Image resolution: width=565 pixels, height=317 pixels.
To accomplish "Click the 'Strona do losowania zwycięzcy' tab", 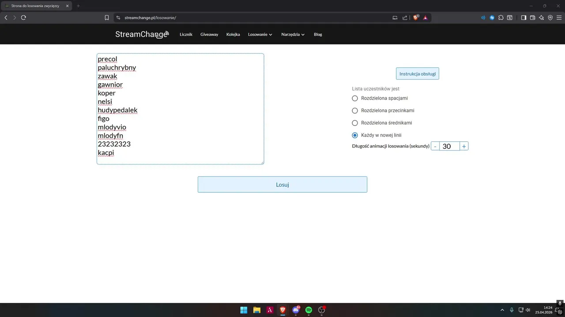I will 36,6.
